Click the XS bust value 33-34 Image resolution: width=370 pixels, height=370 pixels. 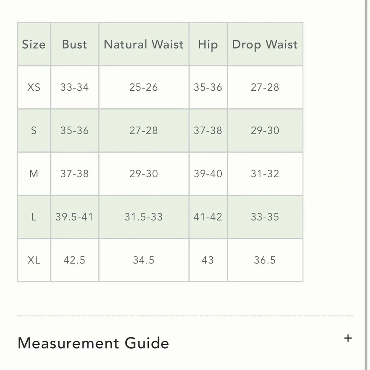(x=75, y=87)
